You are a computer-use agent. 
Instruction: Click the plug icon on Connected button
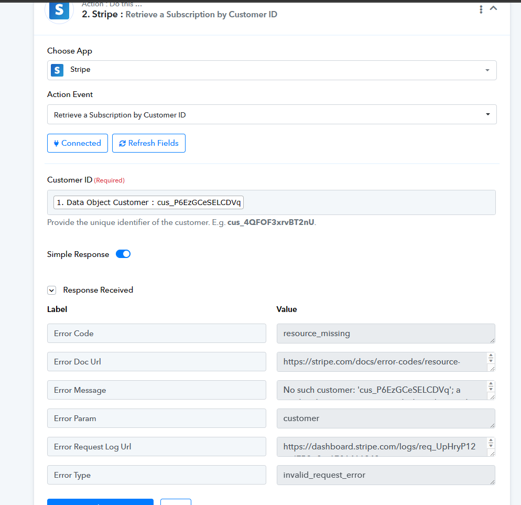point(56,143)
